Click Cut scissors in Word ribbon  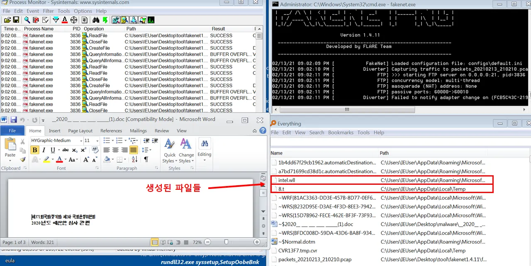point(22,141)
